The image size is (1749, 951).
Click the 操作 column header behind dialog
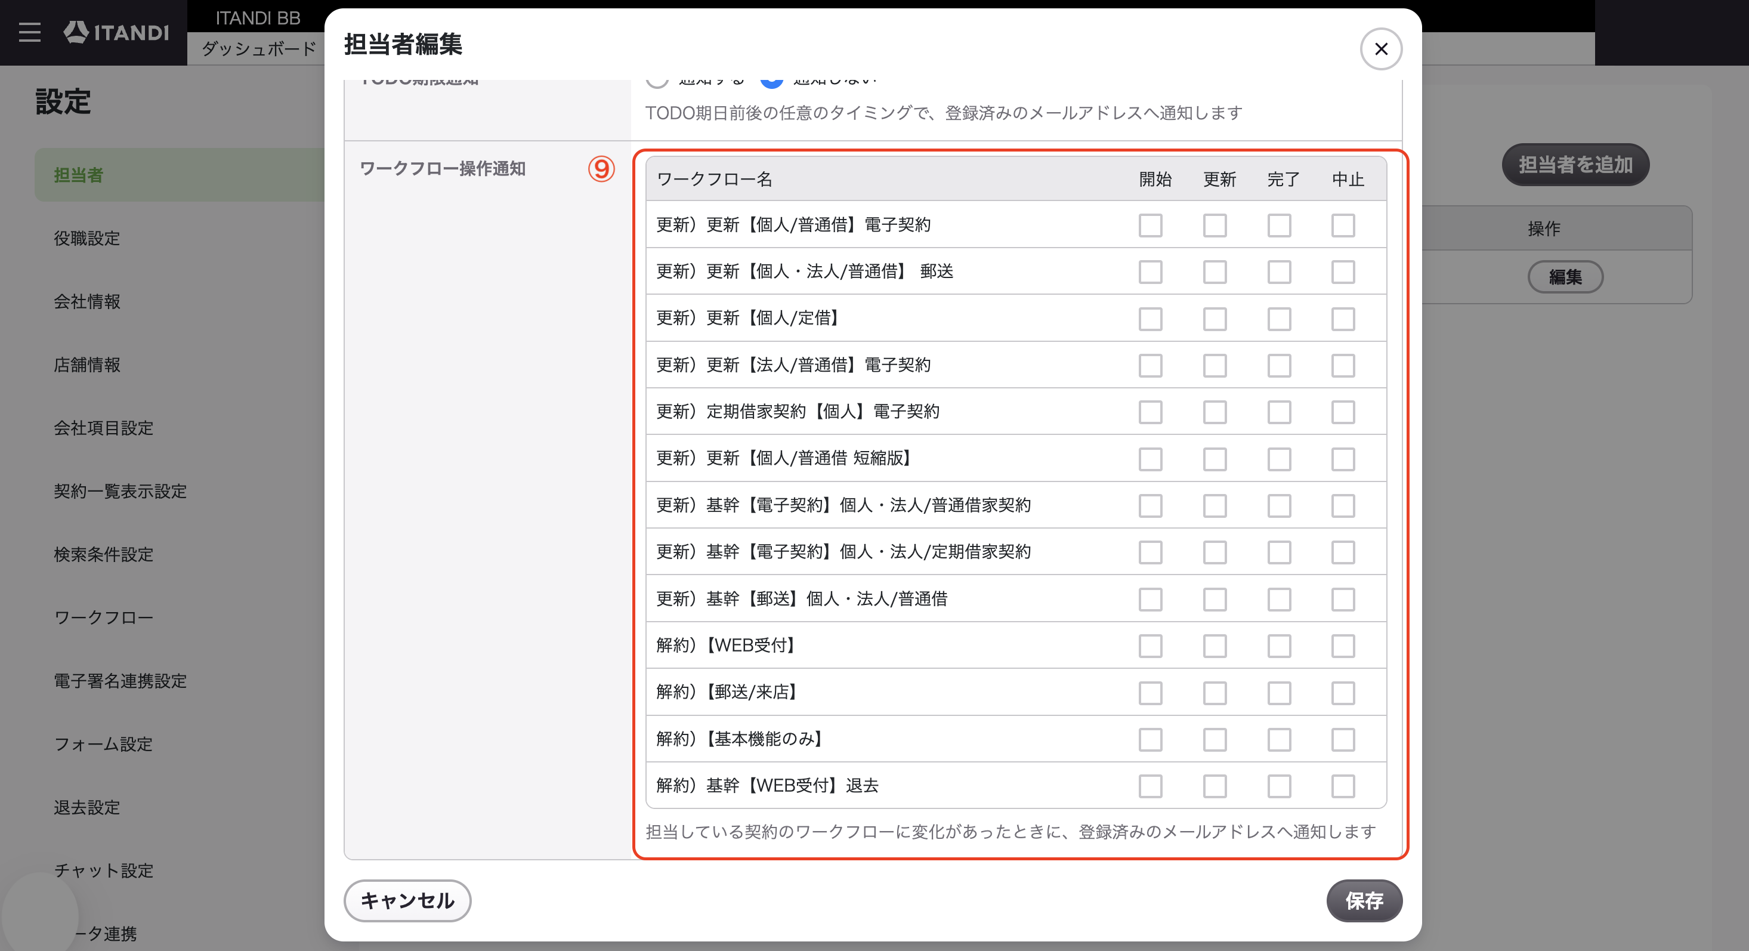pyautogui.click(x=1543, y=229)
